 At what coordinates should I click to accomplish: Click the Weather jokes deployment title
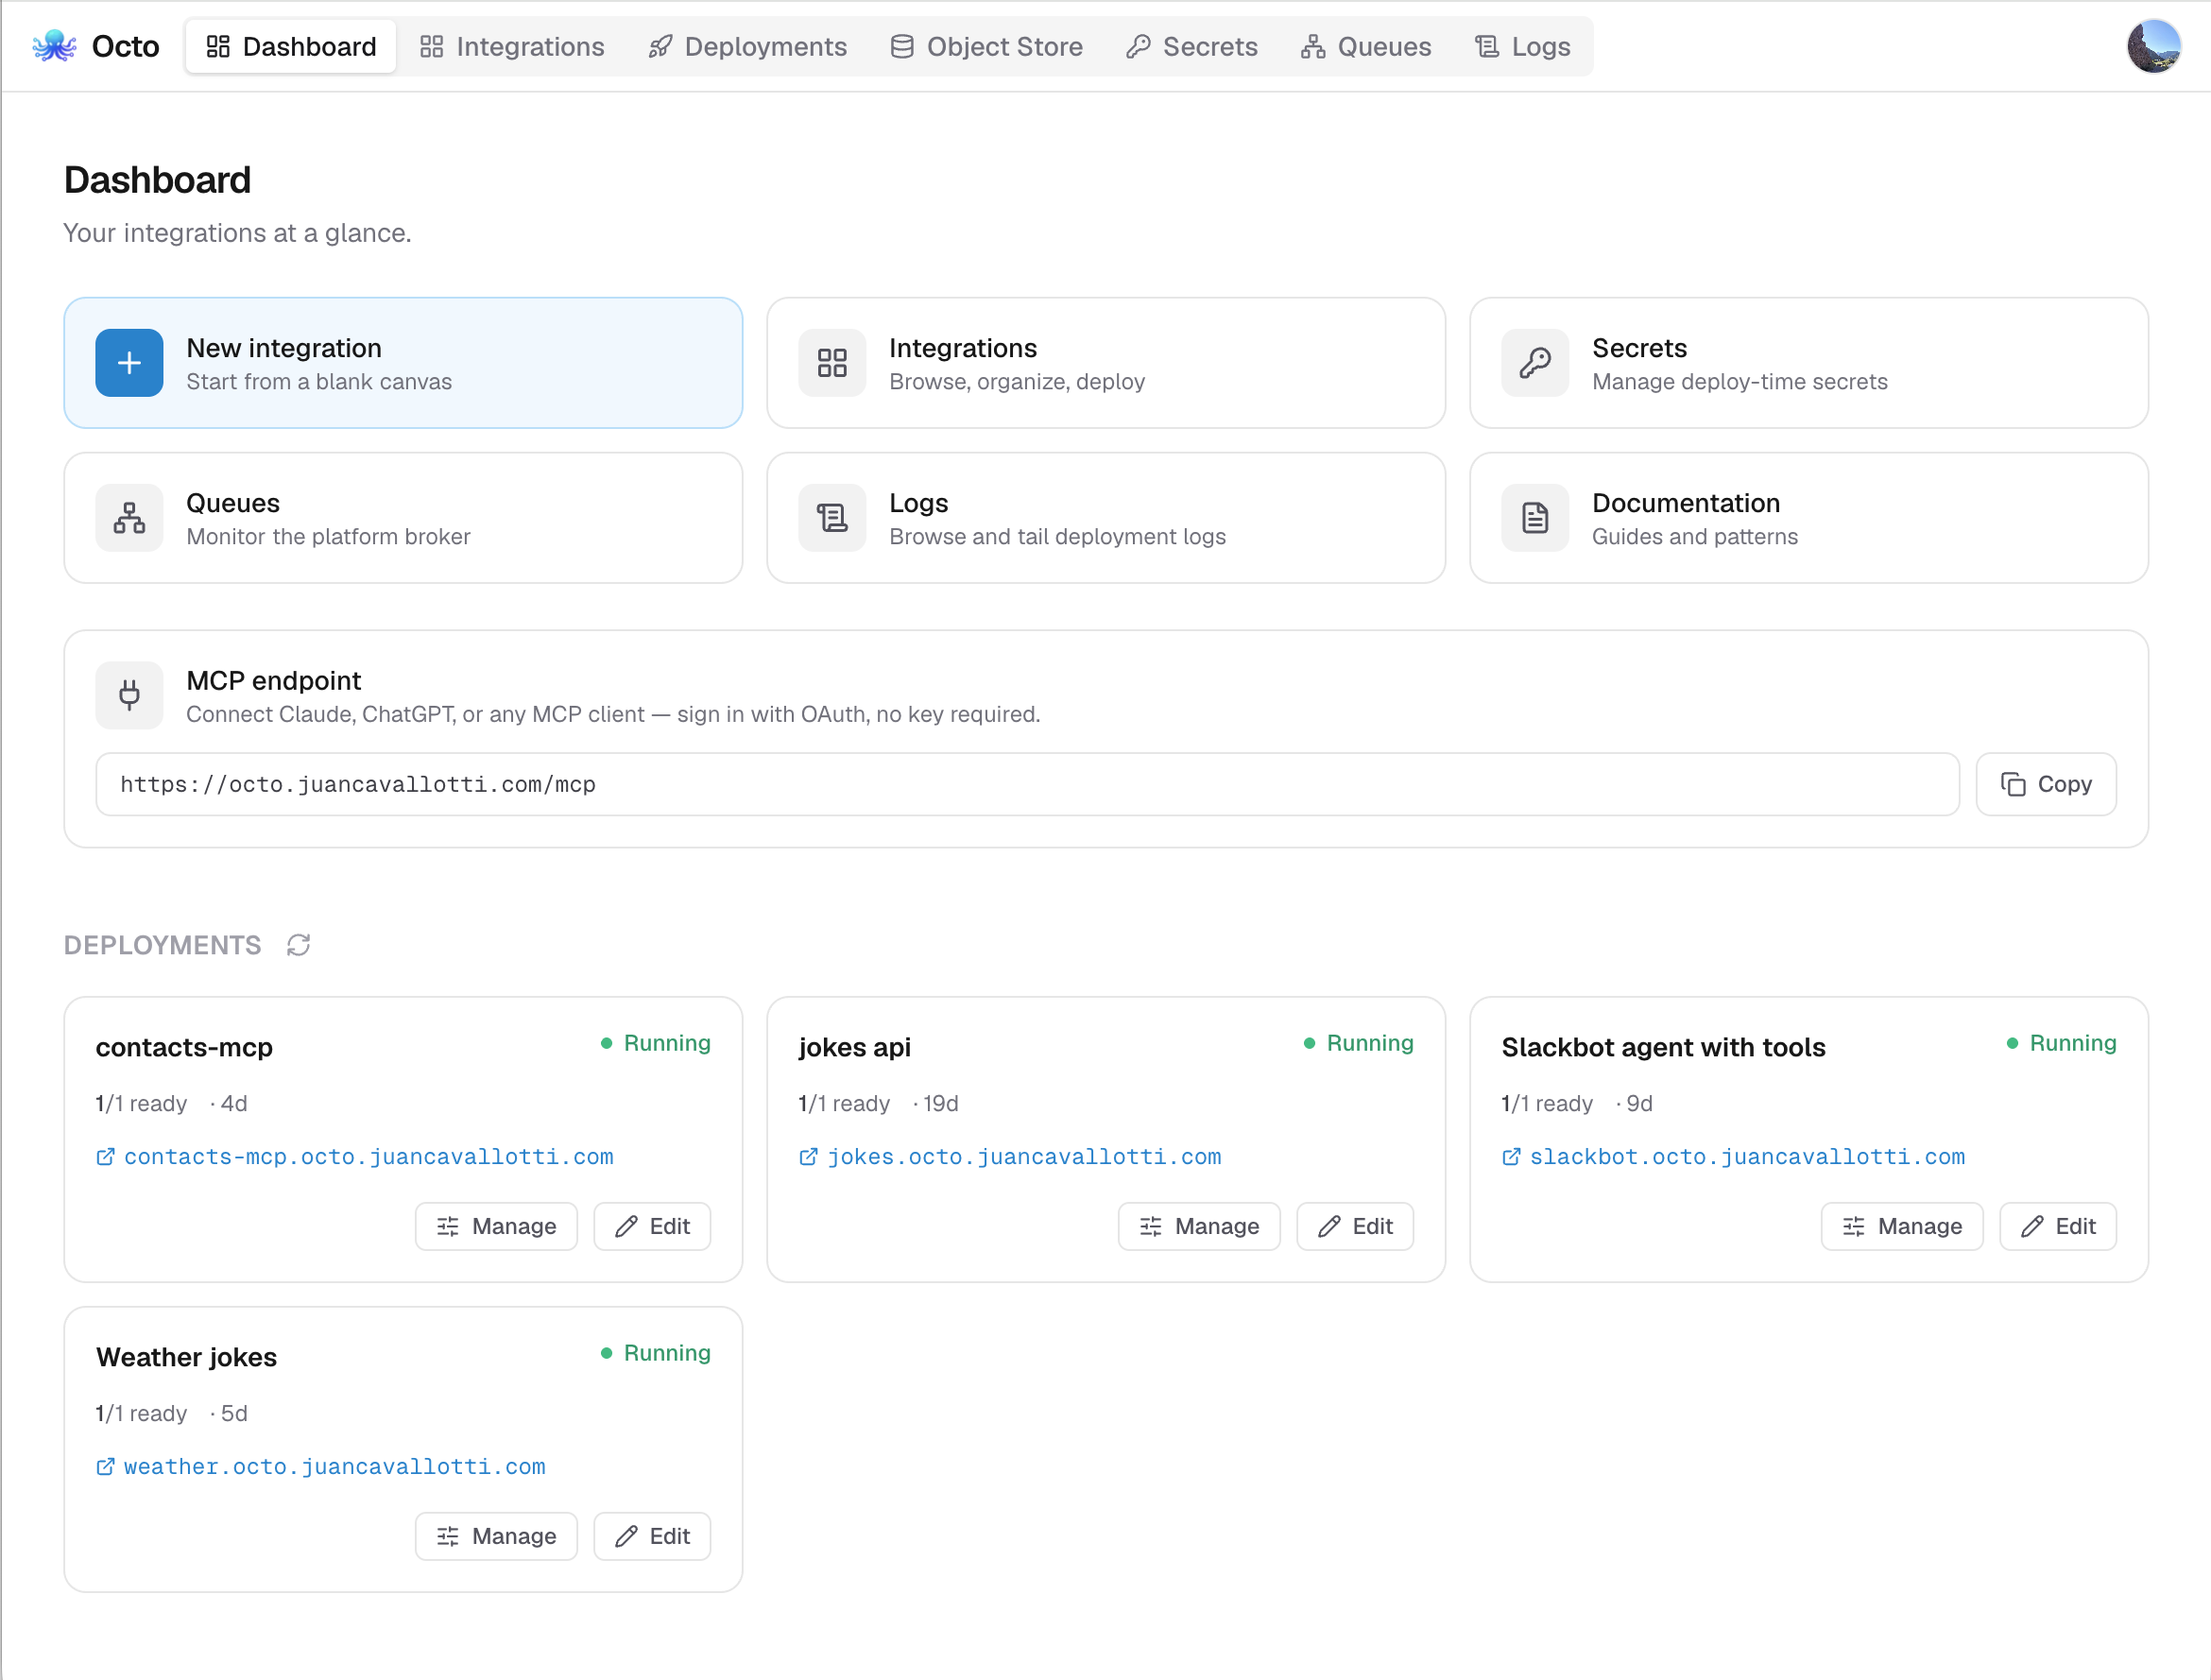coord(186,1357)
